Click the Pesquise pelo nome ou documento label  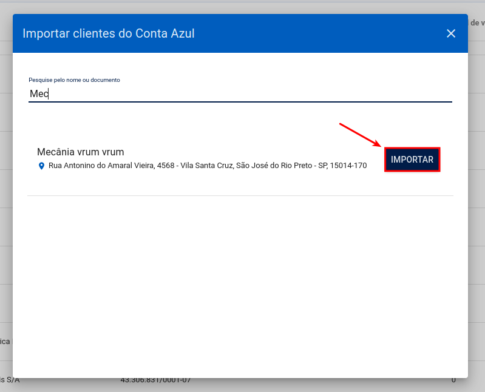pyautogui.click(x=74, y=79)
